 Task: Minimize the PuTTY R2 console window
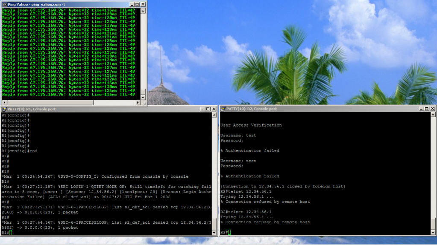420,109
